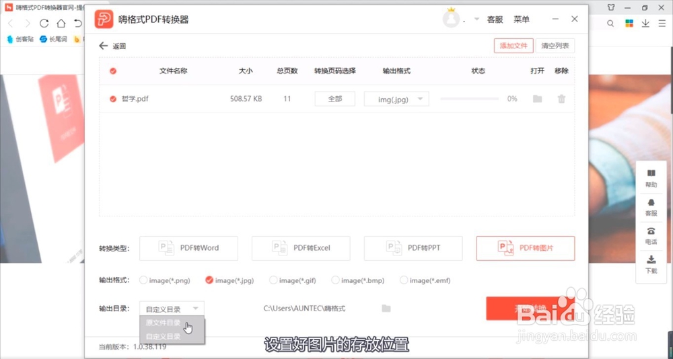Open img(.jpg) format dropdown for 哲学.pdf
The height and width of the screenshot is (359, 673).
tap(396, 99)
